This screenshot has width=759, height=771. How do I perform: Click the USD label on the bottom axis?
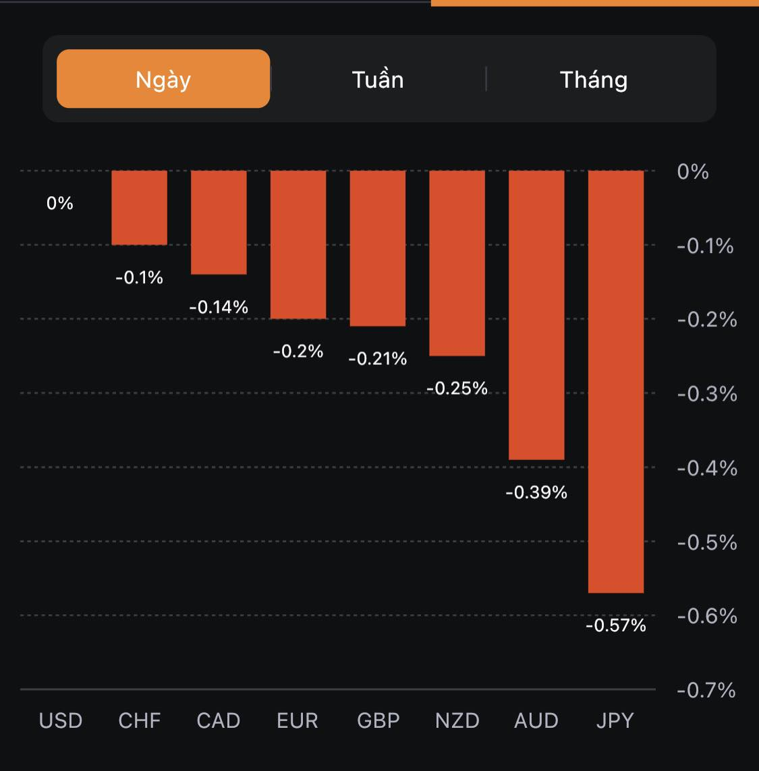coord(61,720)
